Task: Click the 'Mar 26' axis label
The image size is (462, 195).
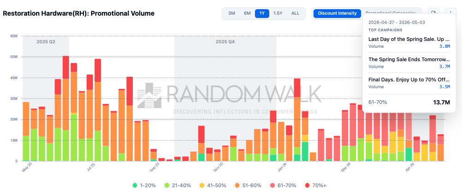Action: pos(345,168)
